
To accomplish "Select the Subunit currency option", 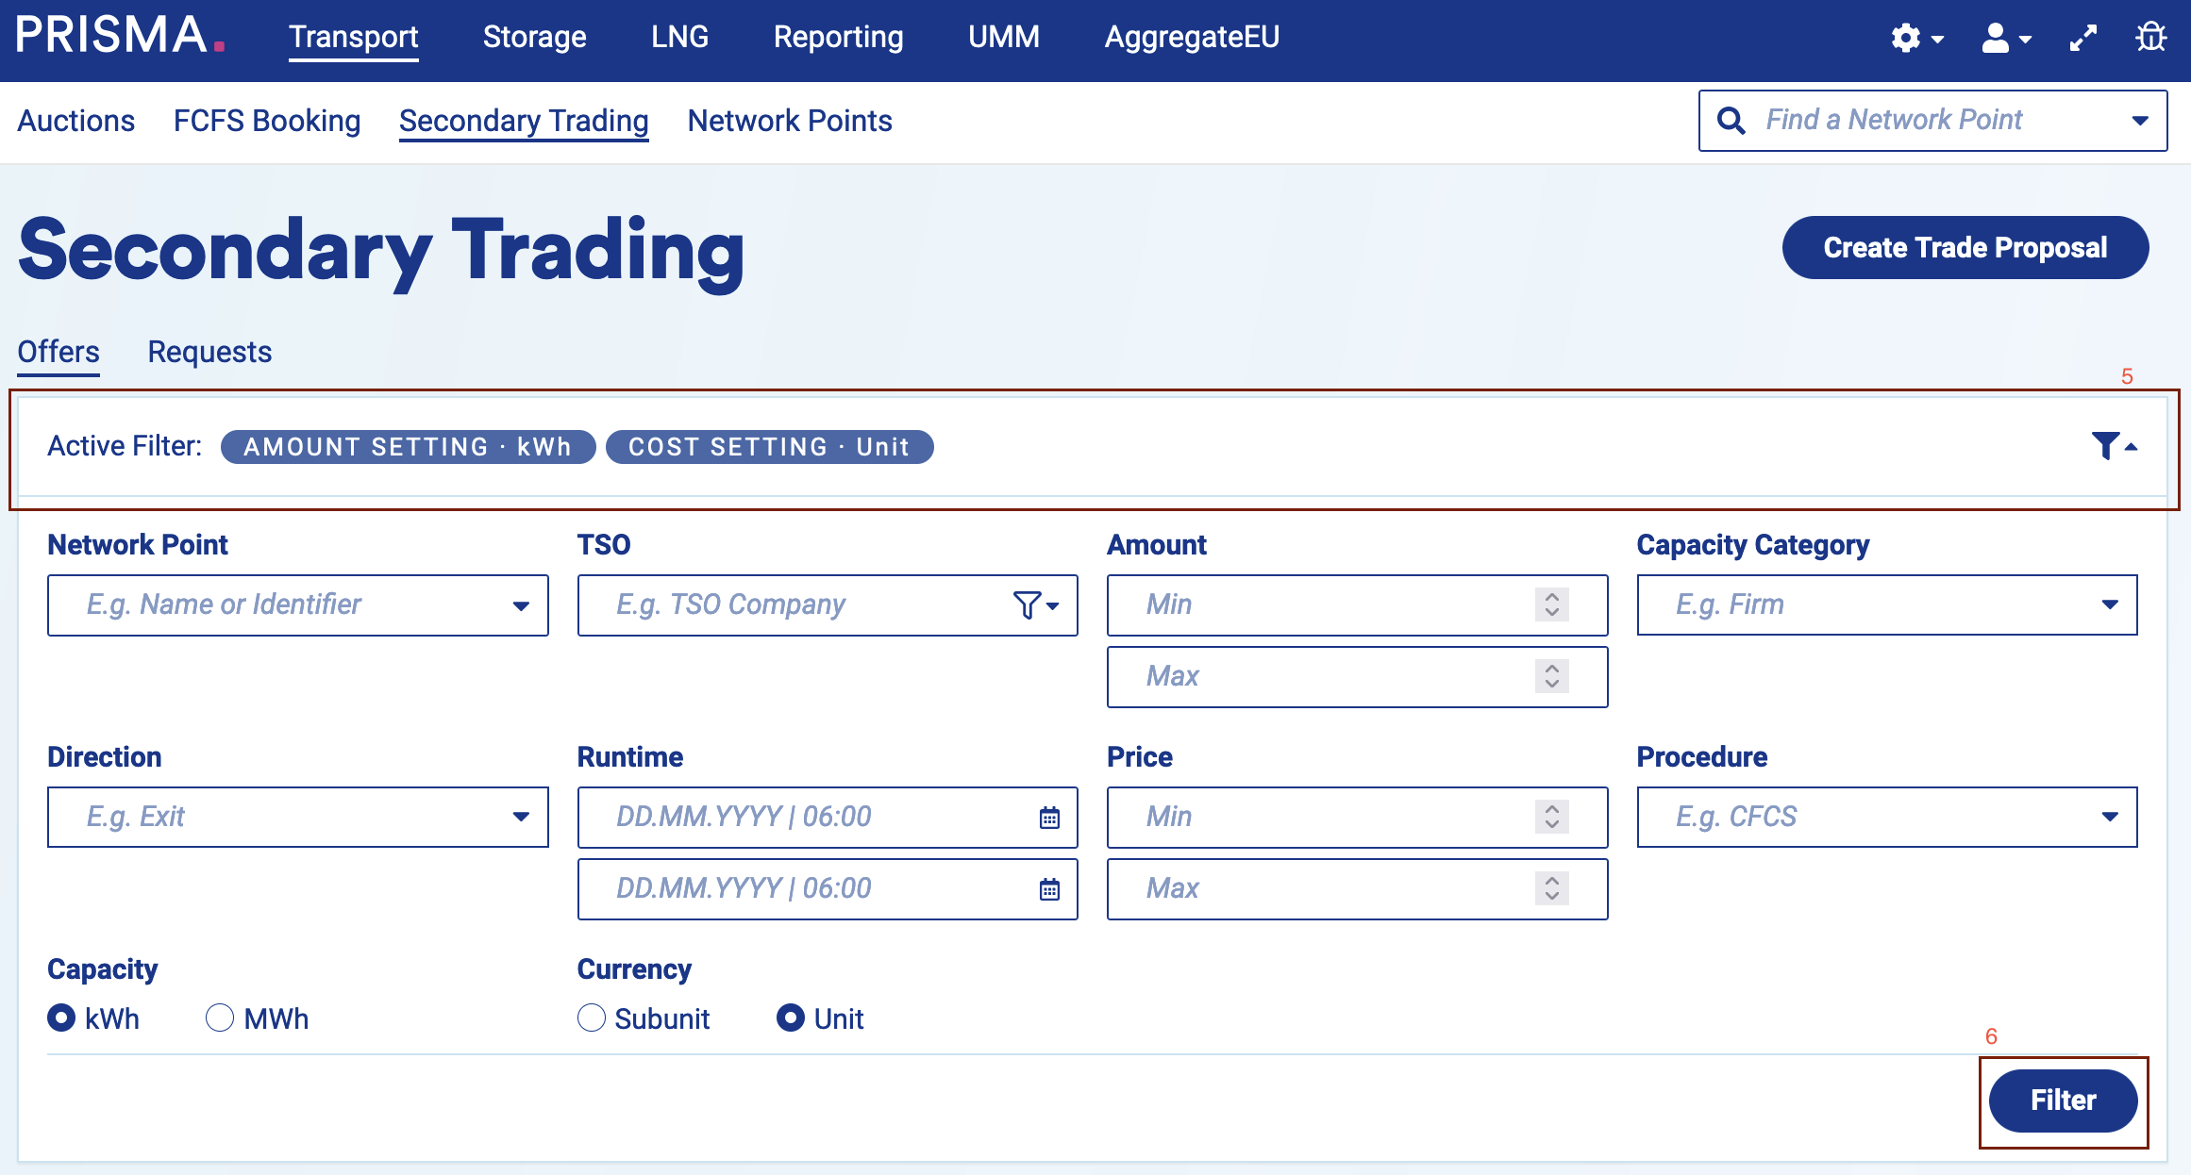I will point(592,1018).
